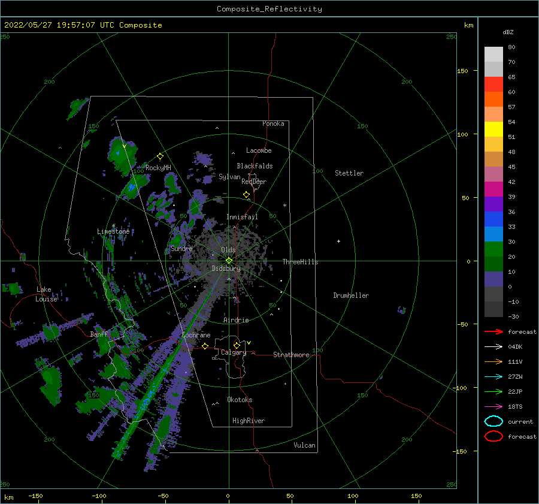Click the RedDeer city label

pos(254,182)
